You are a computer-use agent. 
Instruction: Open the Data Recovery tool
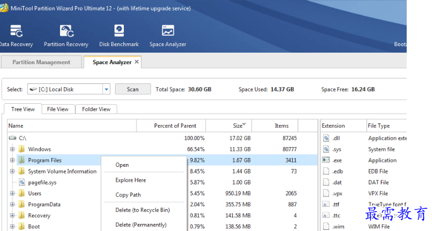[x=17, y=36]
